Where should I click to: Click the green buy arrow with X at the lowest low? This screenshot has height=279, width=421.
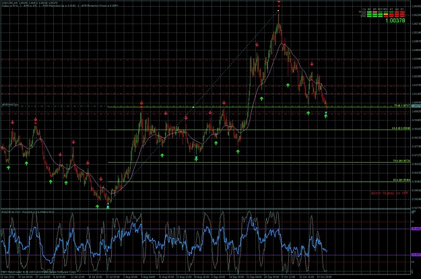point(108,207)
